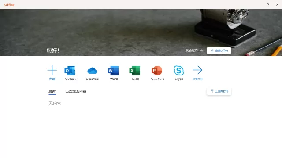
Task: Click the 无内容 text
Action: pos(55,104)
